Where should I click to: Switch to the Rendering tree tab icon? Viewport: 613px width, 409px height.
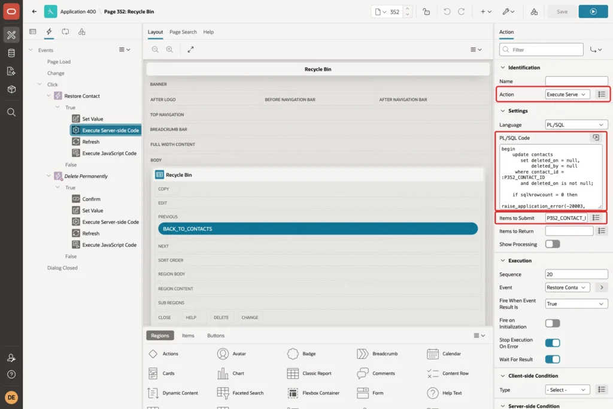(x=33, y=32)
